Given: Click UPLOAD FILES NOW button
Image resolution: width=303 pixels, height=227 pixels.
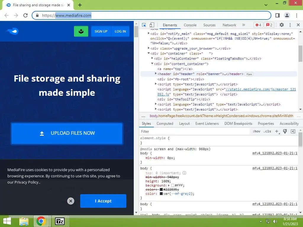Looking at the screenshot, I should click(67, 133).
